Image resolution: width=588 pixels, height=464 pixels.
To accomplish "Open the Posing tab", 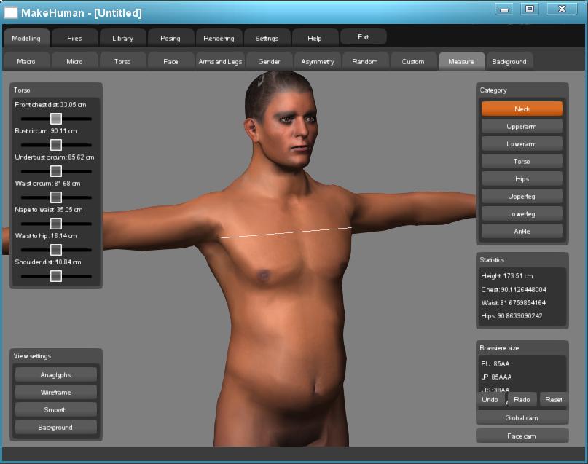I will pos(170,38).
